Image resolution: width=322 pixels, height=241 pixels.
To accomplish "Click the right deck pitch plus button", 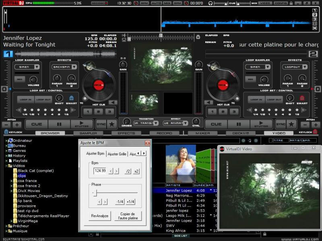I will click(x=316, y=125).
